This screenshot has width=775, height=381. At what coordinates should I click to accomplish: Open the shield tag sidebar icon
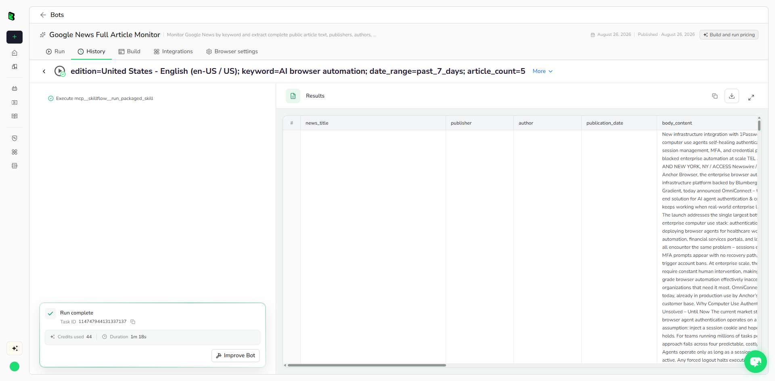[x=15, y=138]
